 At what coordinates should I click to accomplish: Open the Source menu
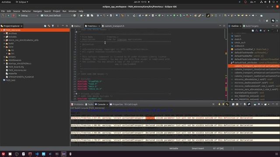pyautogui.click(x=17, y=11)
